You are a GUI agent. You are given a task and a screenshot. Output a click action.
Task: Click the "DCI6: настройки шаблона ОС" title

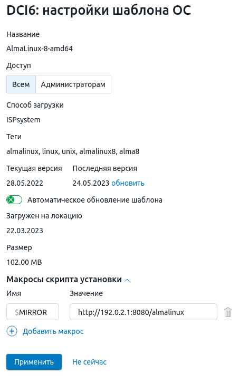tap(99, 10)
